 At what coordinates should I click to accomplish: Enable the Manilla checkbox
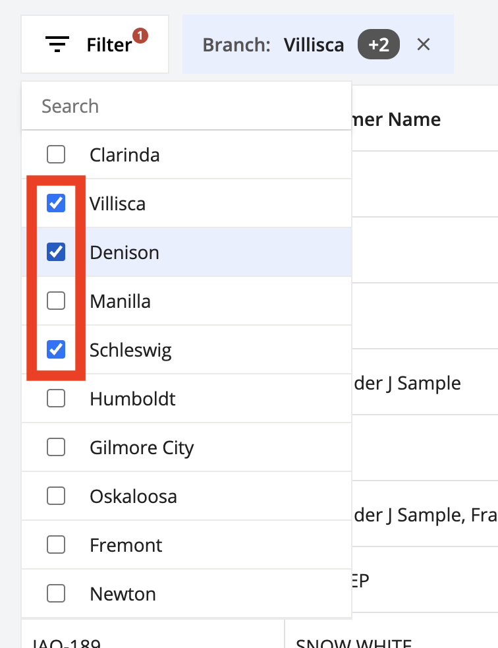tap(56, 301)
